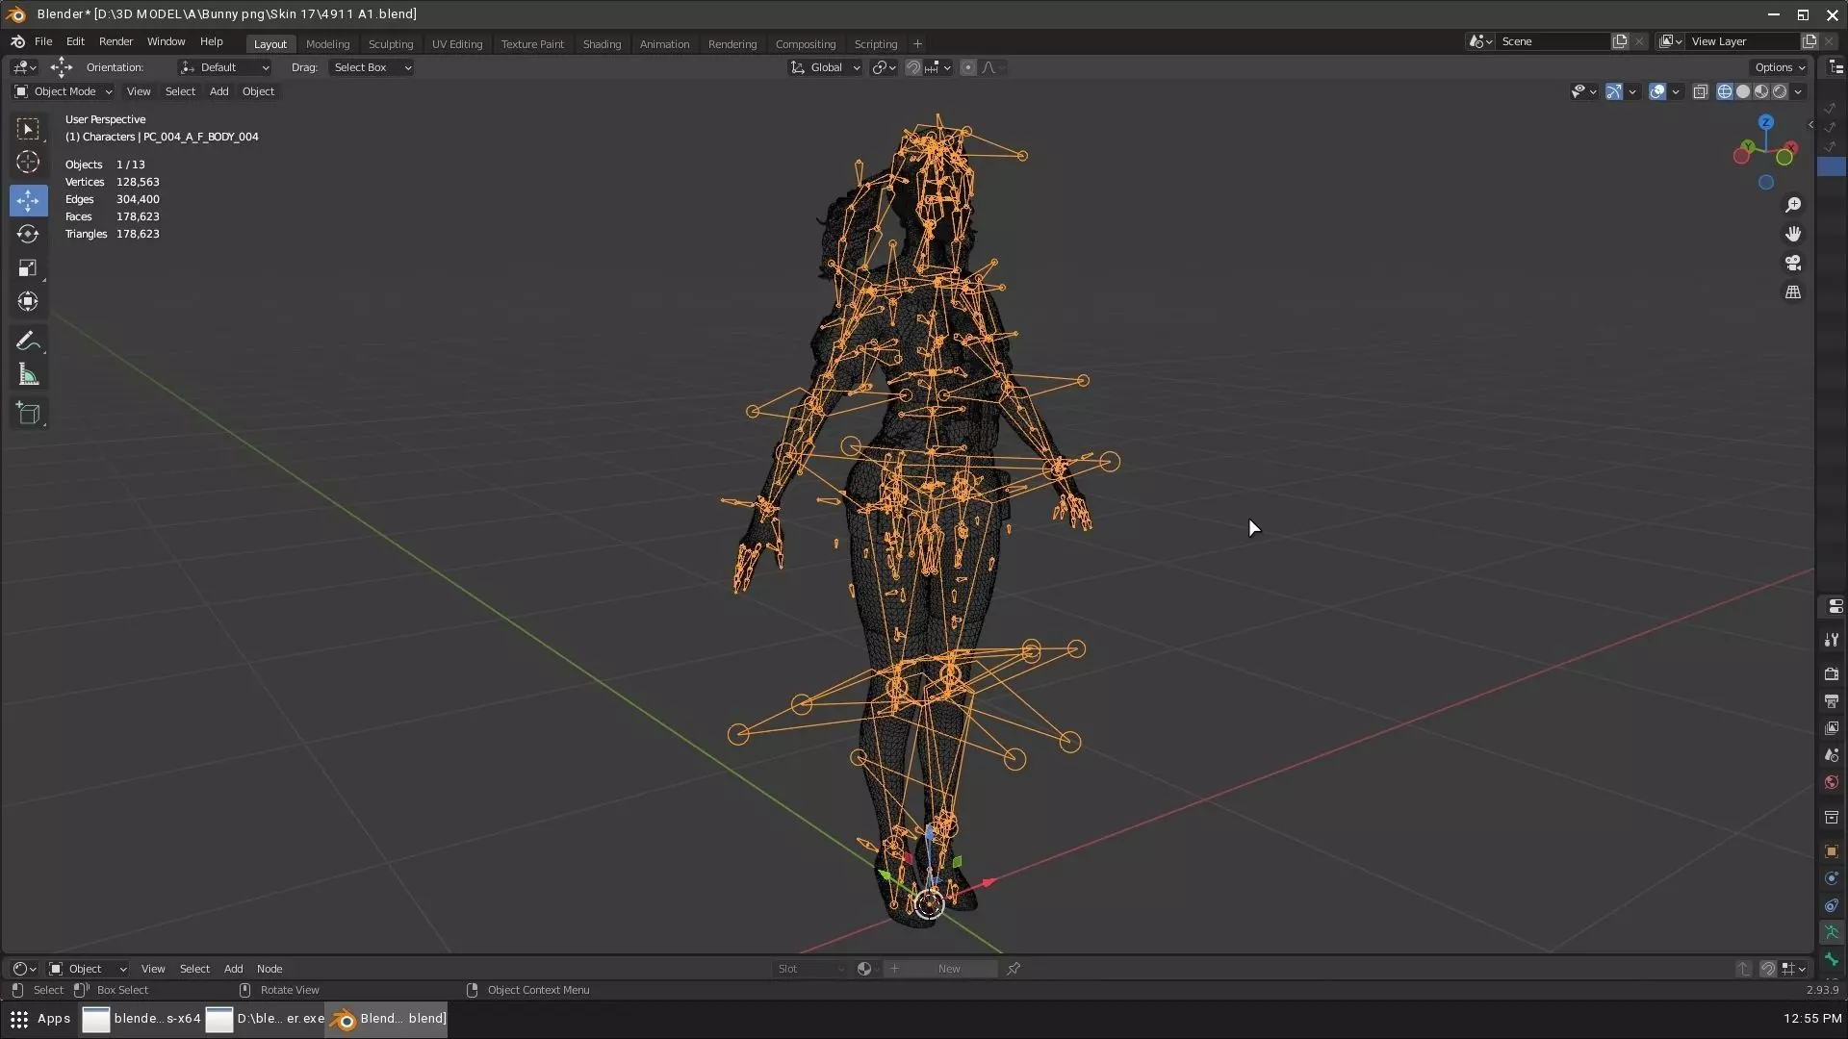The height and width of the screenshot is (1039, 1848).
Task: Create a new scene with copy button
Action: point(1620,41)
